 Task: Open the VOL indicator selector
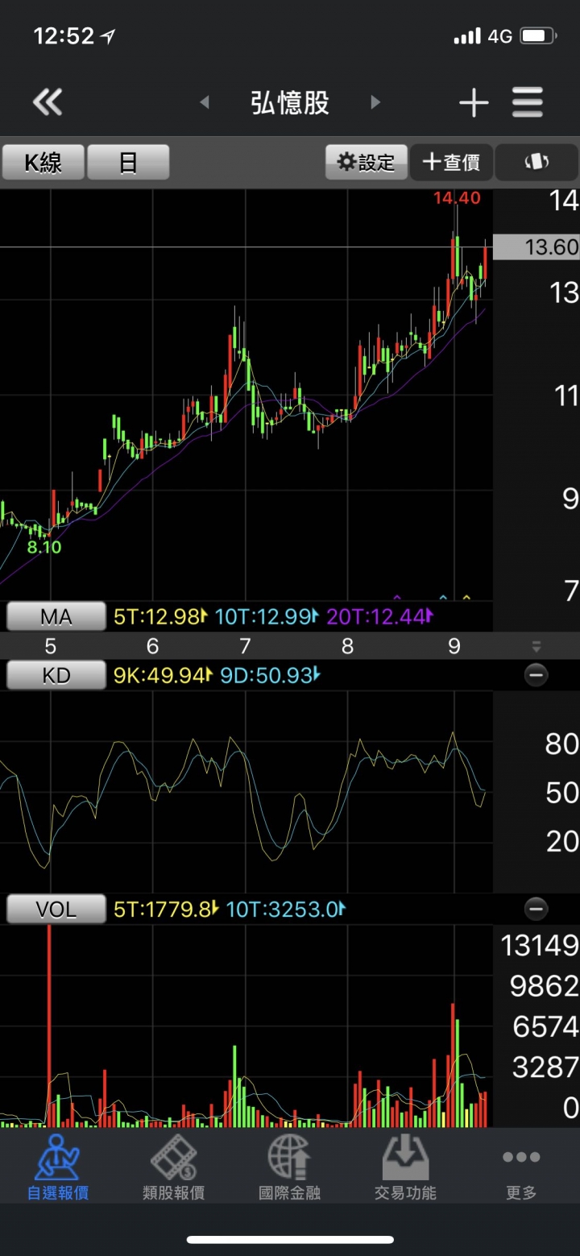tap(56, 910)
